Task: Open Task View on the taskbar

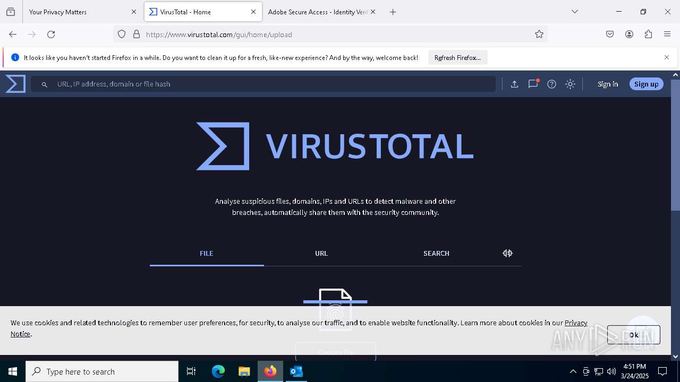Action: tap(191, 371)
